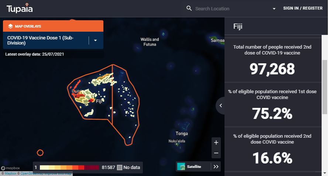The image size is (329, 176).
Task: Open the search location dropdown arrow
Action: pos(274,9)
